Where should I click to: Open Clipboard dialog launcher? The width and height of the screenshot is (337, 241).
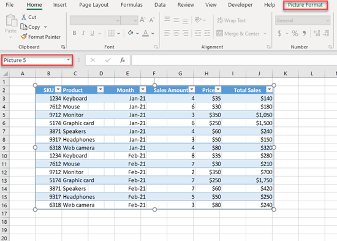63,47
